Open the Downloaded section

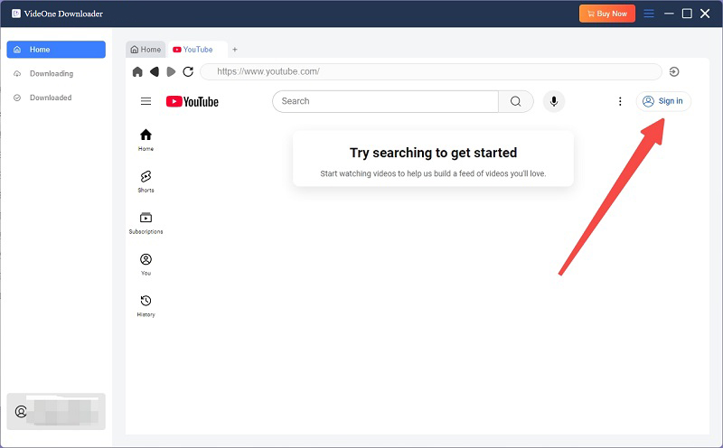(50, 98)
